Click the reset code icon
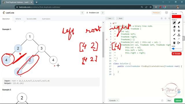This screenshot has height=104, width=185. click(169, 18)
